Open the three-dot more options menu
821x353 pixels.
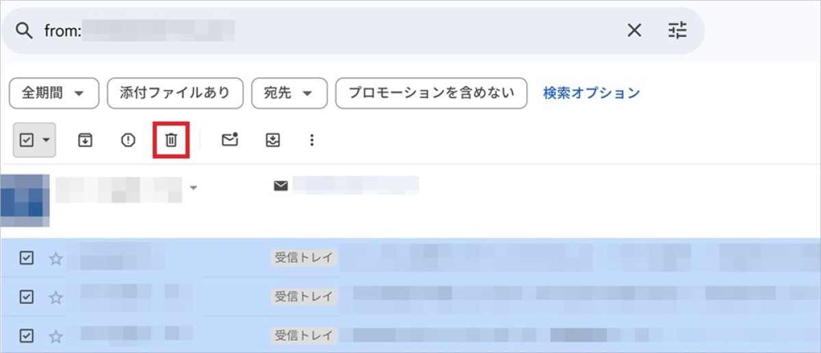(x=312, y=140)
